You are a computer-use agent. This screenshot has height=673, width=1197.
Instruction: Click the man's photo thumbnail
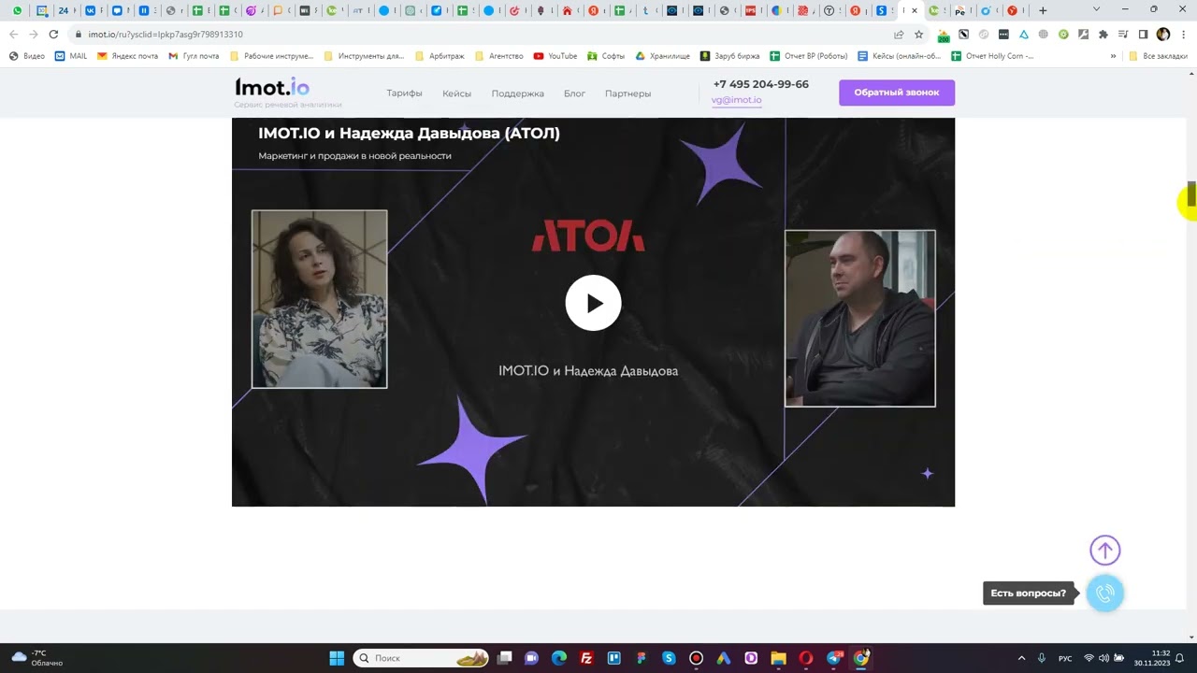pos(859,318)
